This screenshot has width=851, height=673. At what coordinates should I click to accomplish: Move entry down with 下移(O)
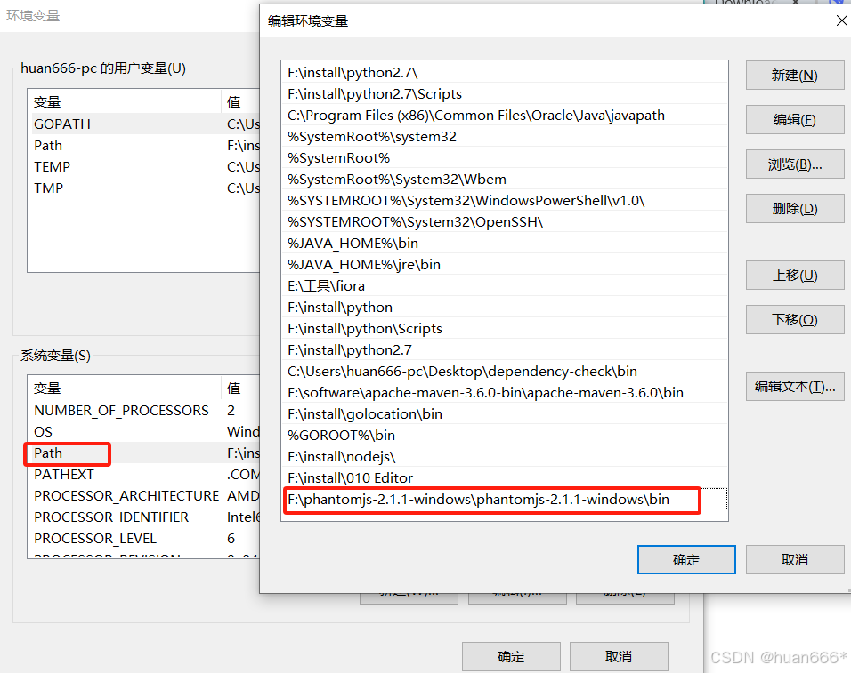pyautogui.click(x=795, y=320)
